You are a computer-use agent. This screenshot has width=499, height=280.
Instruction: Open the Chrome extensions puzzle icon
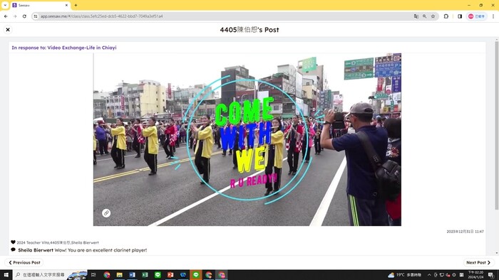446,16
